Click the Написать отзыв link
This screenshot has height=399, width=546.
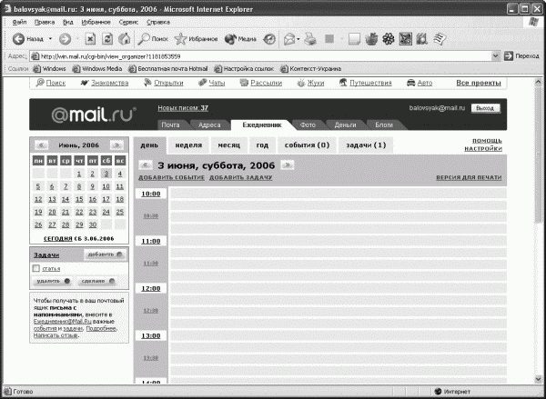(x=56, y=335)
